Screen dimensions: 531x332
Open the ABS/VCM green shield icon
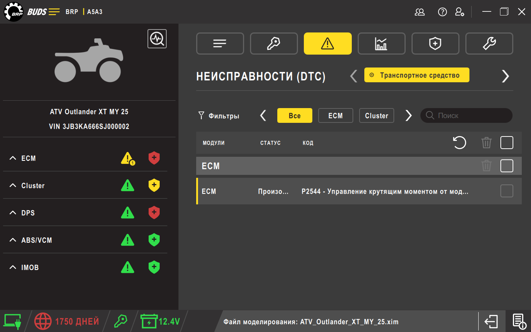coord(154,240)
